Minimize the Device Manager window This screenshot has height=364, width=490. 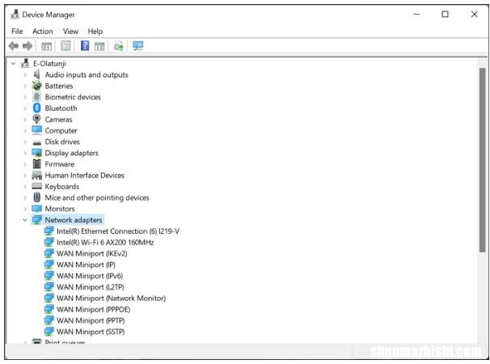coord(416,14)
